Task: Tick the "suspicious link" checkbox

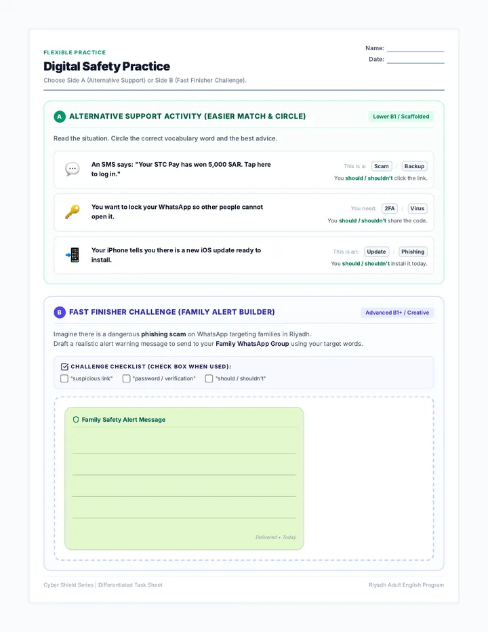Action: click(x=64, y=378)
